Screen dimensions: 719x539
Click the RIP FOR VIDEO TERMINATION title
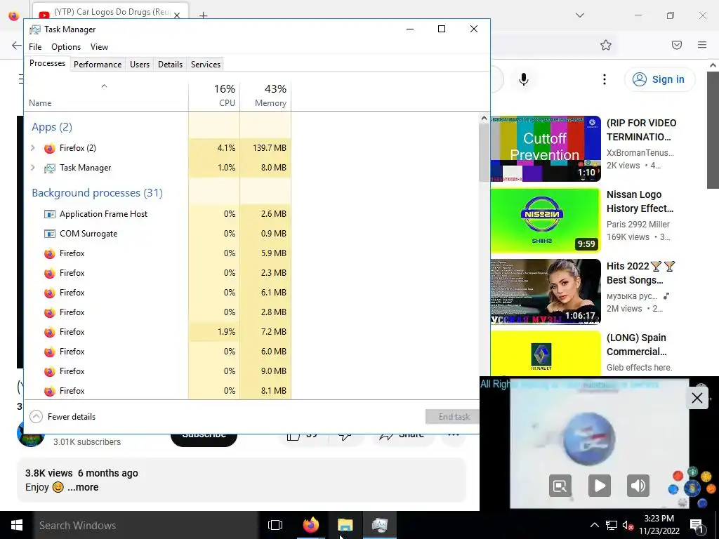click(641, 130)
